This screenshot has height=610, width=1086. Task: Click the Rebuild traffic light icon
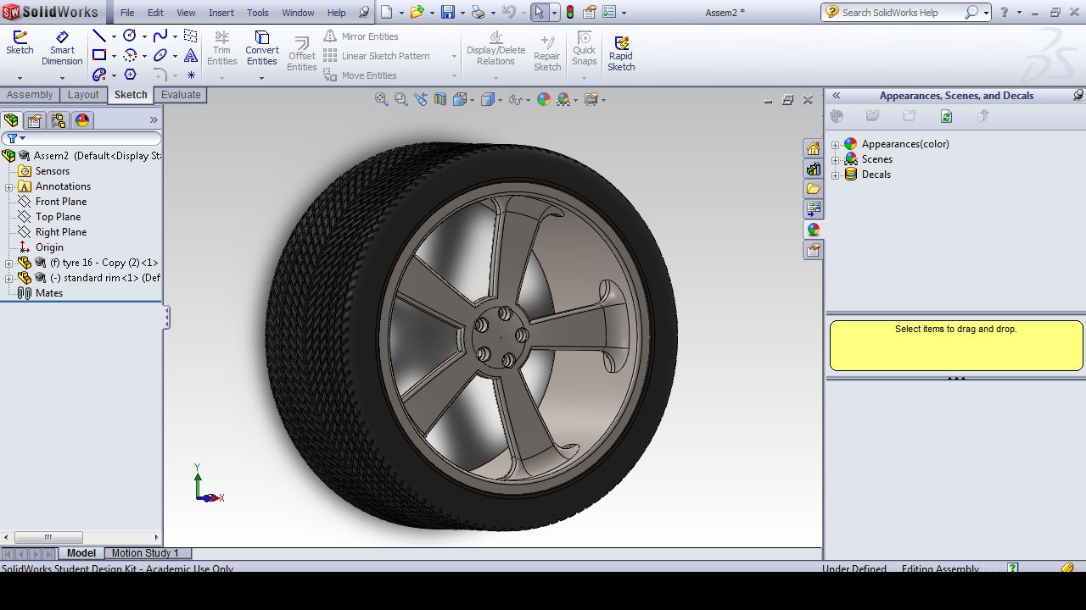[x=570, y=12]
